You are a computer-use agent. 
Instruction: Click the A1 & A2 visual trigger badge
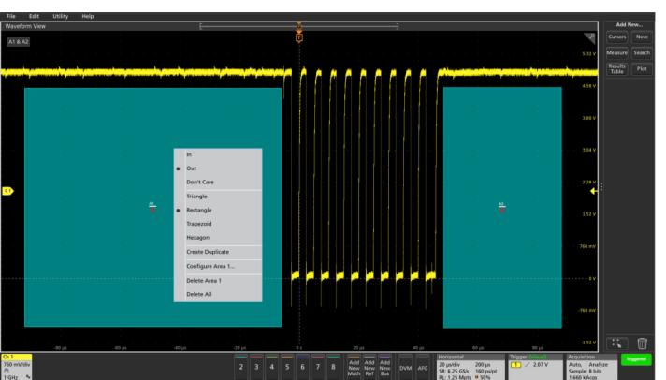click(19, 42)
